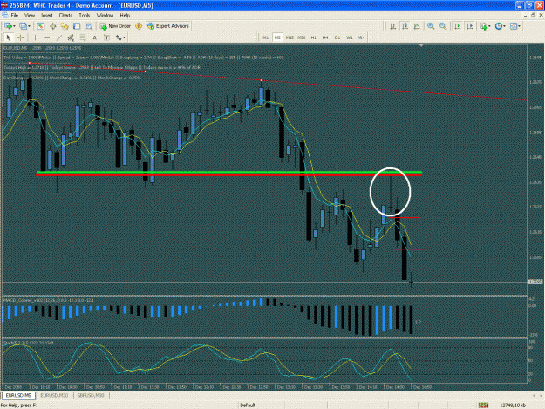Expand the Indicators dropdown arrow
545x409 pixels.
click(x=489, y=26)
